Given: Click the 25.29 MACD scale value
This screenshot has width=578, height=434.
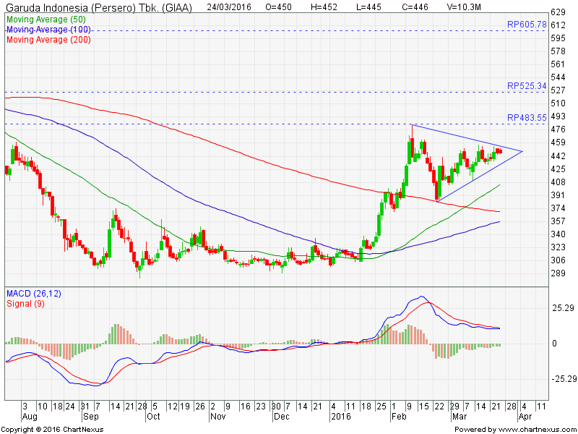Looking at the screenshot, I should point(562,308).
